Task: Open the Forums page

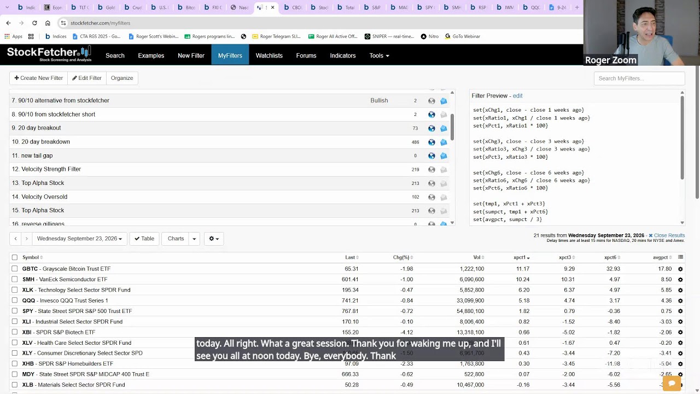Action: coord(306,55)
